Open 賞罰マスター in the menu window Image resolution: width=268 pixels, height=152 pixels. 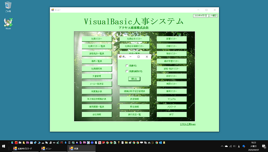(x=172, y=84)
